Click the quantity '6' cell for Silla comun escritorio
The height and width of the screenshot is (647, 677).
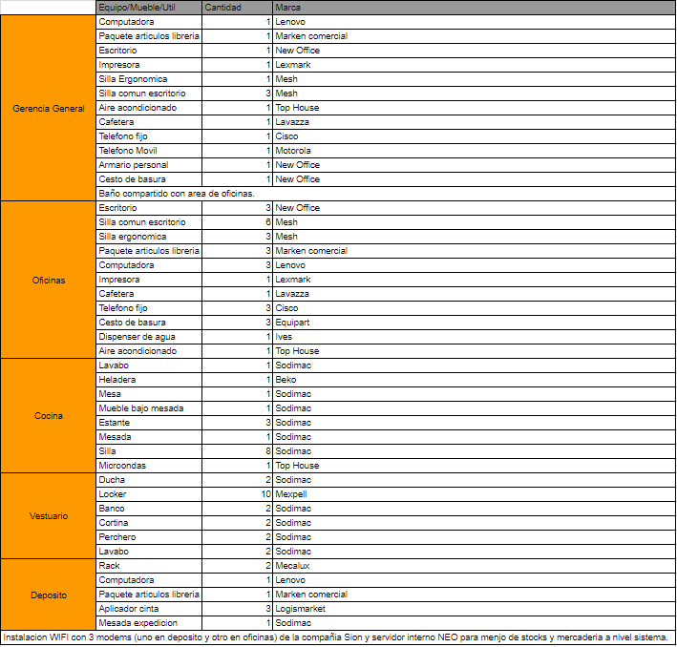pos(237,221)
